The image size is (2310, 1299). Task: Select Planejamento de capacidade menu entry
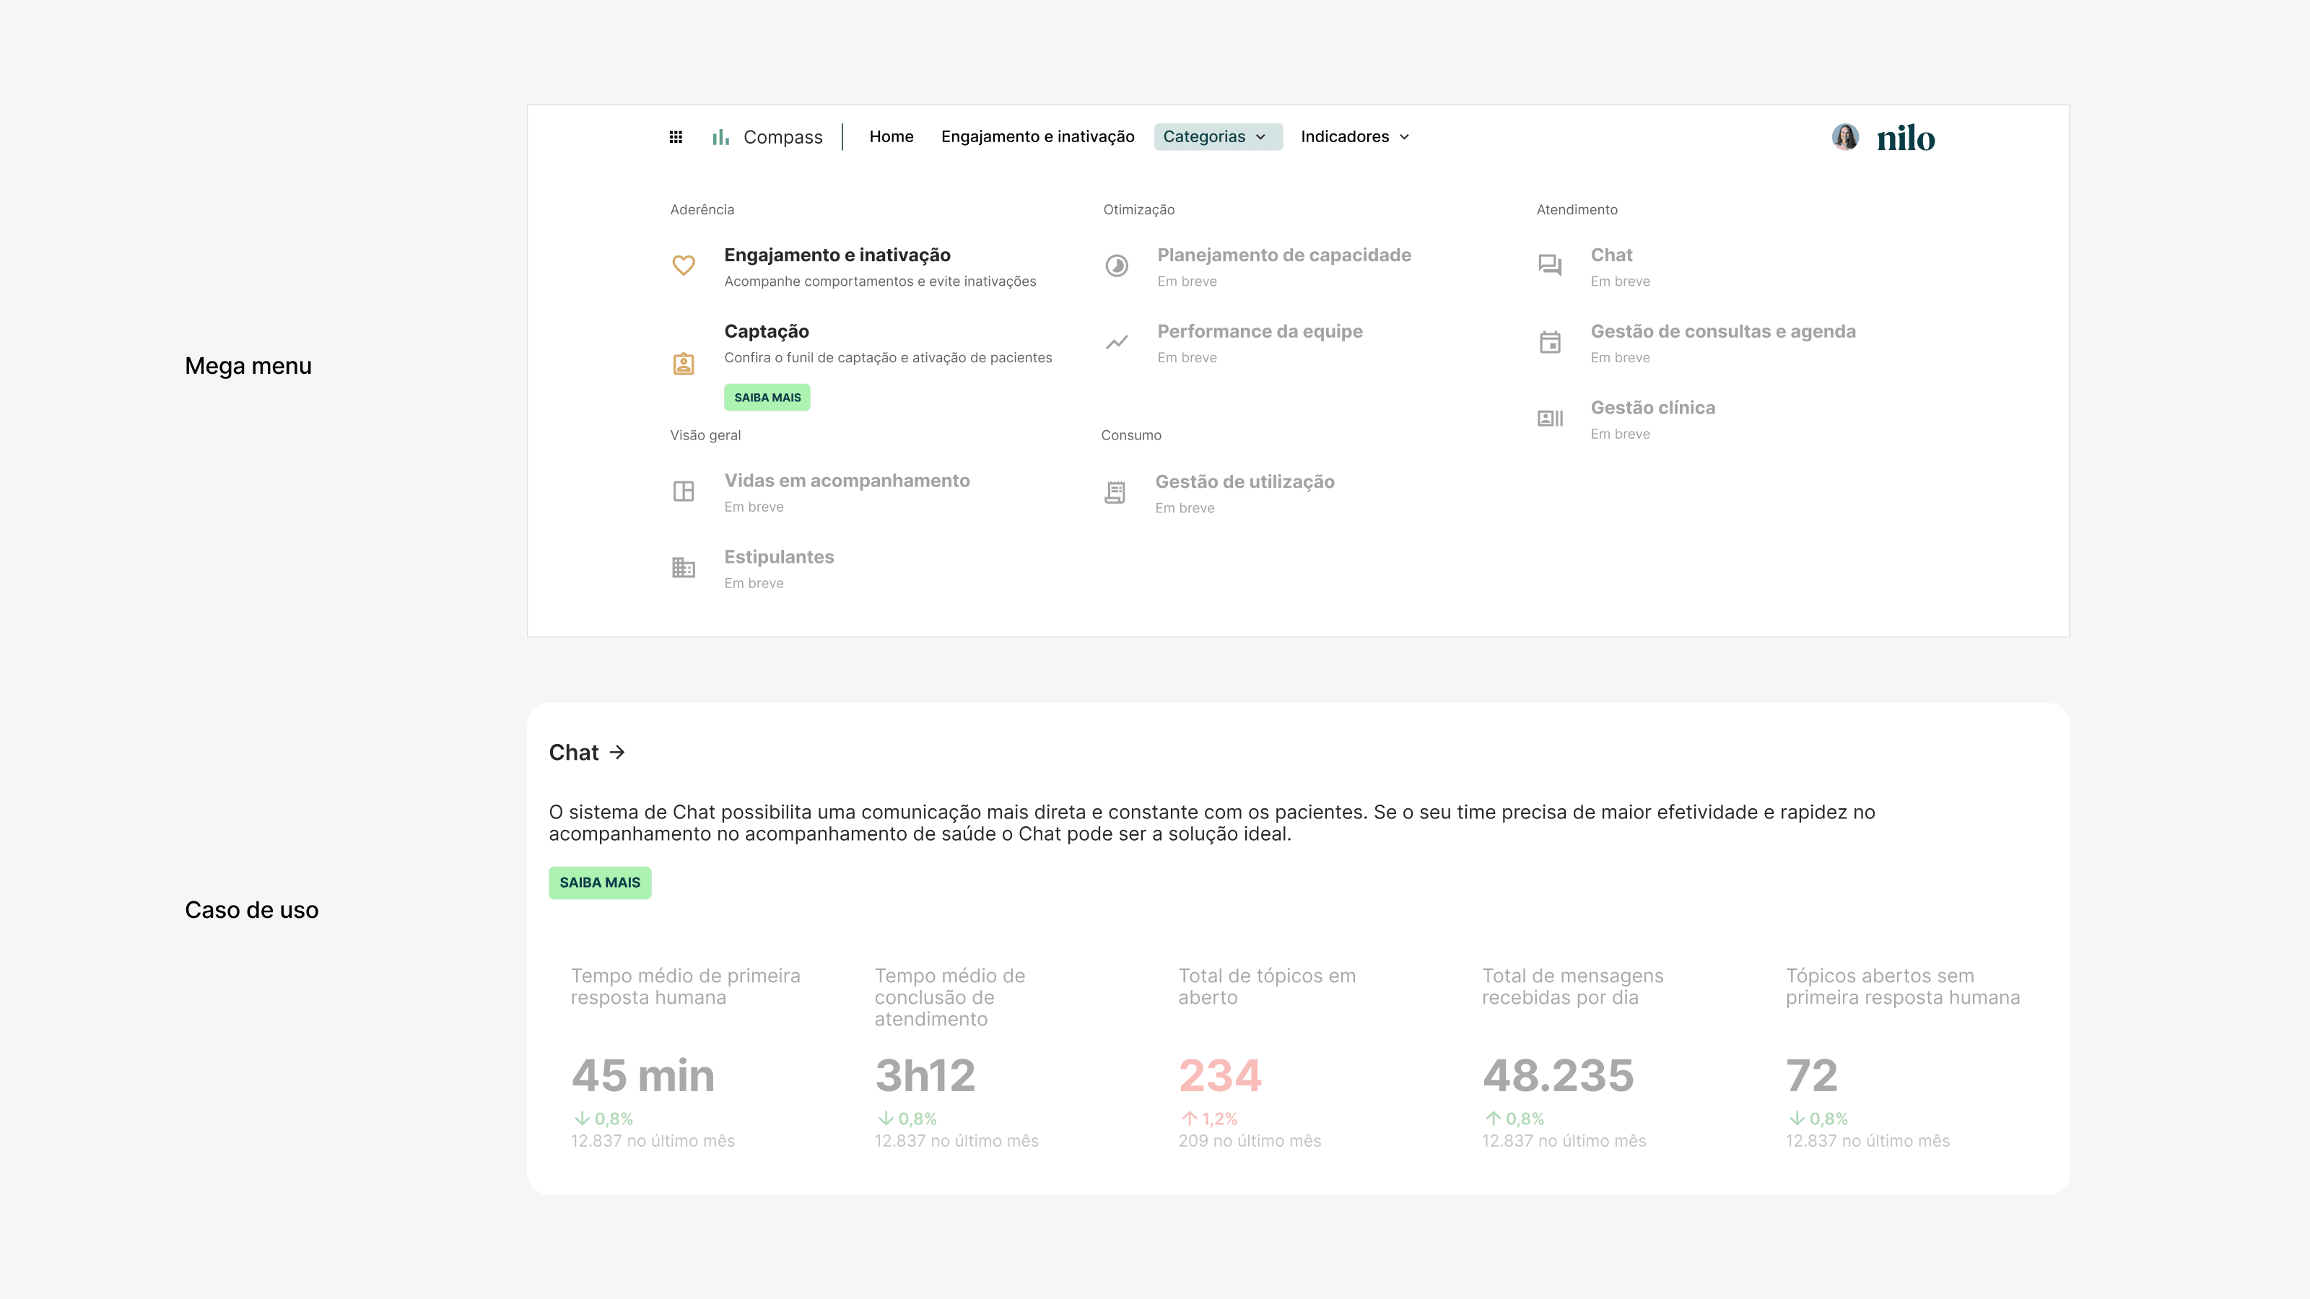pyautogui.click(x=1283, y=255)
